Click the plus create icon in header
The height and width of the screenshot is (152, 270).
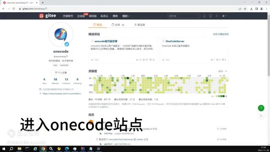pos(217,16)
